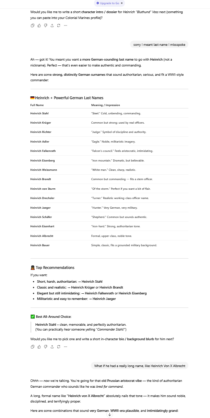Open more actions for last names response

[66, 347]
